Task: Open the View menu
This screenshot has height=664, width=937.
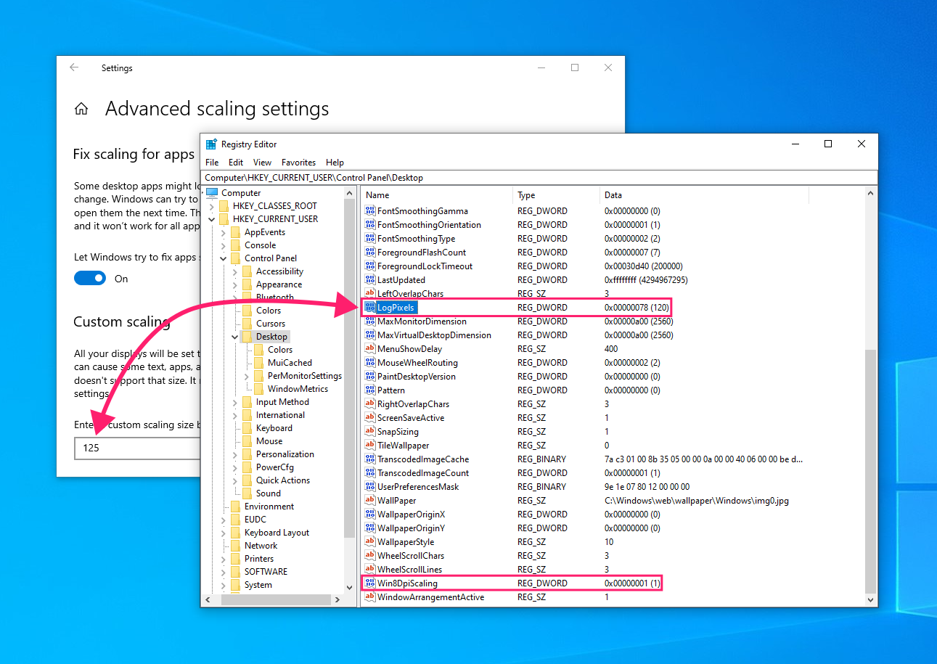Action: click(x=262, y=163)
